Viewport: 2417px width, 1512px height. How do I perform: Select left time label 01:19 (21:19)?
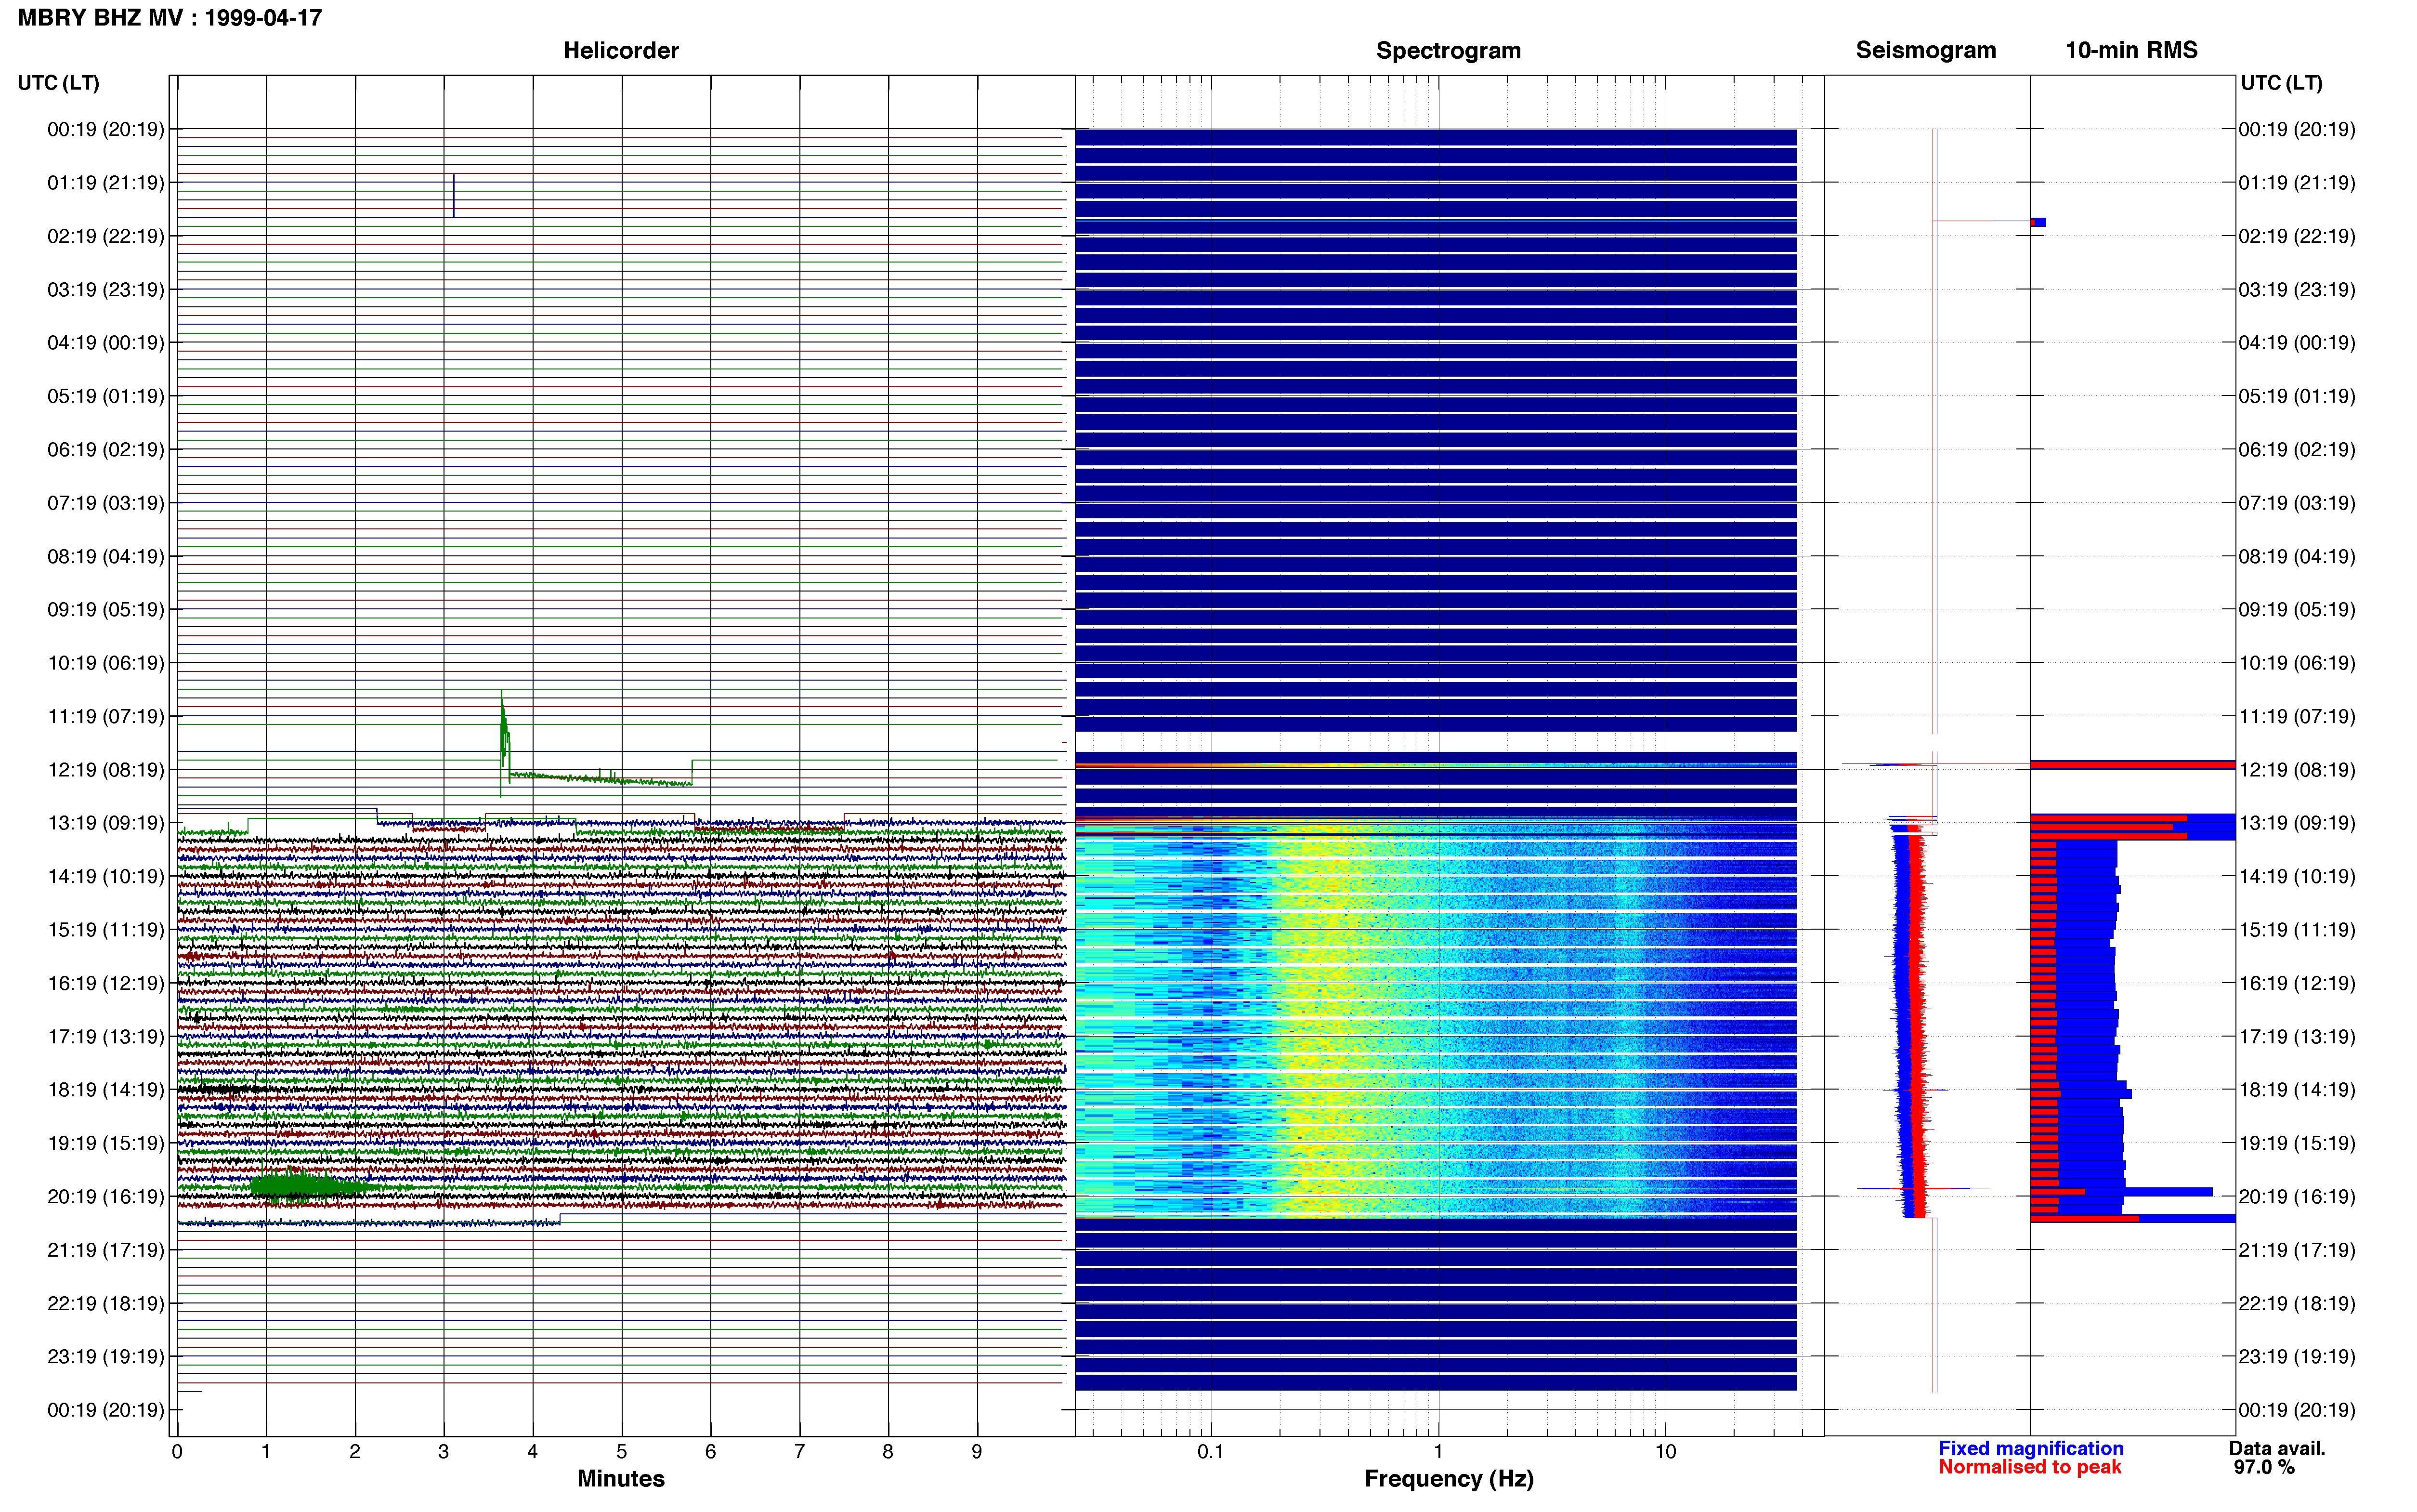pyautogui.click(x=106, y=183)
